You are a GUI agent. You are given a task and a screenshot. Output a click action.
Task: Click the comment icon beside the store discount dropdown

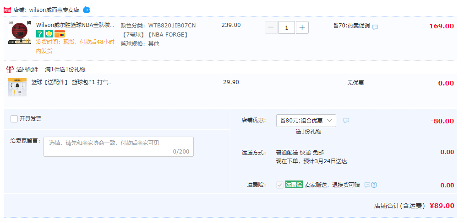click(346, 121)
